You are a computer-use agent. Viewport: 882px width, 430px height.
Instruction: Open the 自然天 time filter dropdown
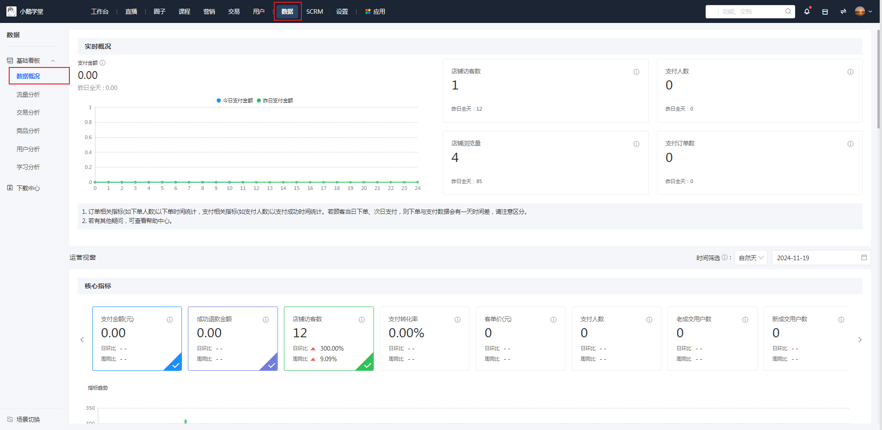pyautogui.click(x=751, y=258)
